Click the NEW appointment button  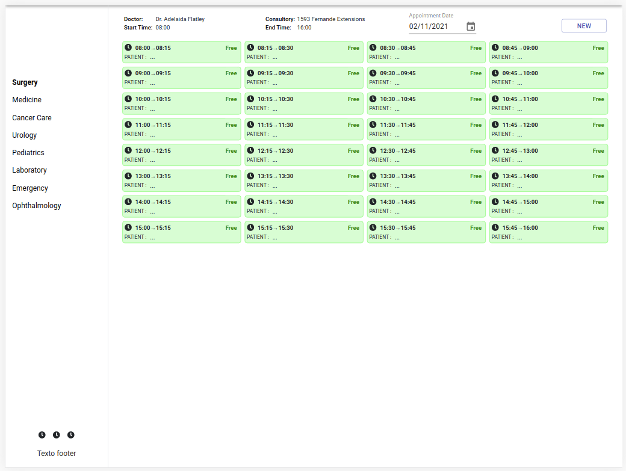click(x=584, y=26)
